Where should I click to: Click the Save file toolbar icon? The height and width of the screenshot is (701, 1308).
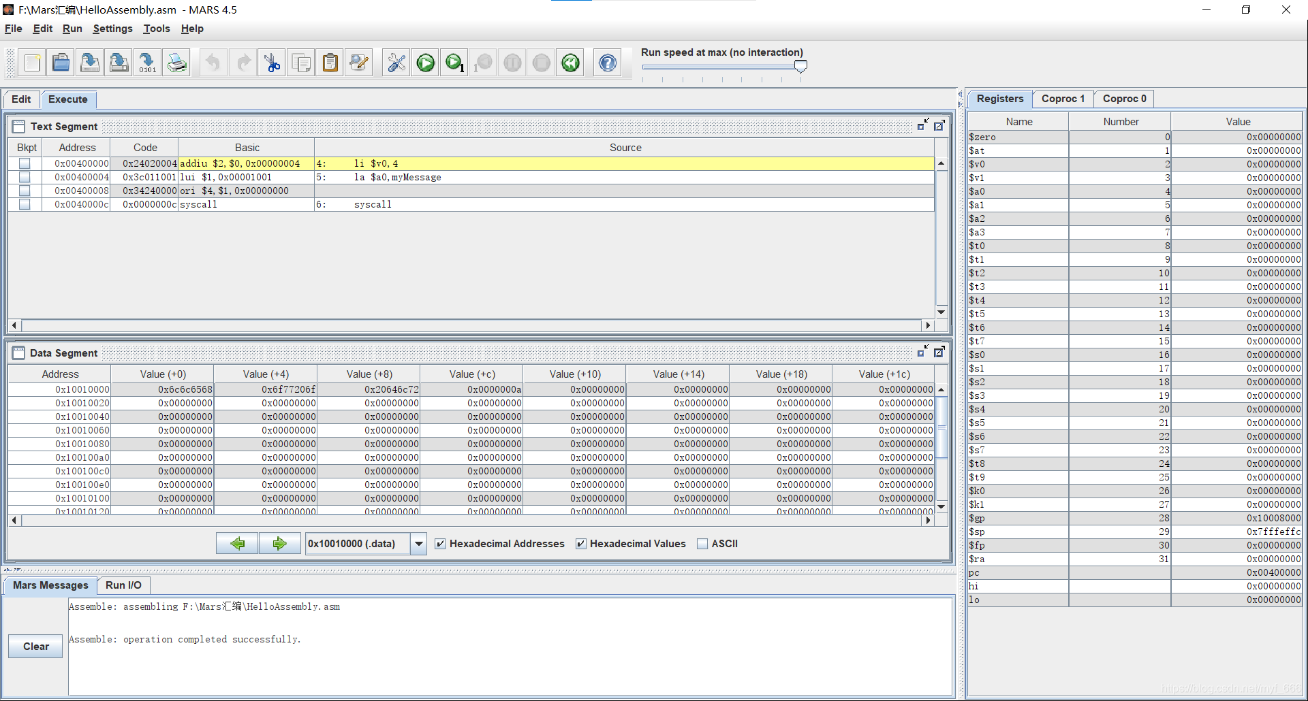(89, 63)
